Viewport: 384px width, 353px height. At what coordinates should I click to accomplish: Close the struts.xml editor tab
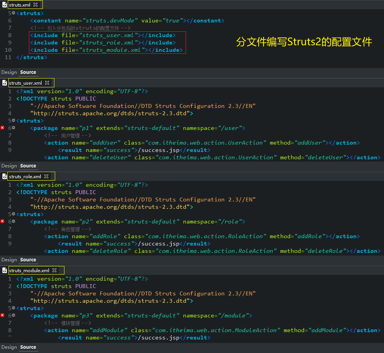pos(36,5)
